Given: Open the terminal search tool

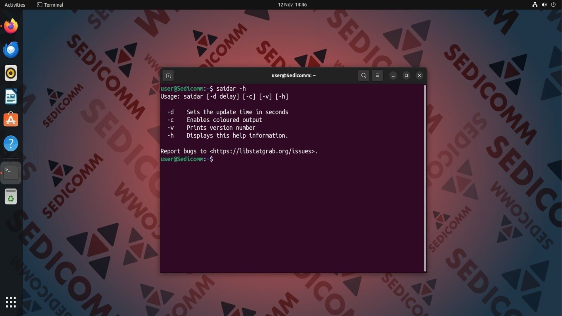Looking at the screenshot, I should (x=364, y=75).
